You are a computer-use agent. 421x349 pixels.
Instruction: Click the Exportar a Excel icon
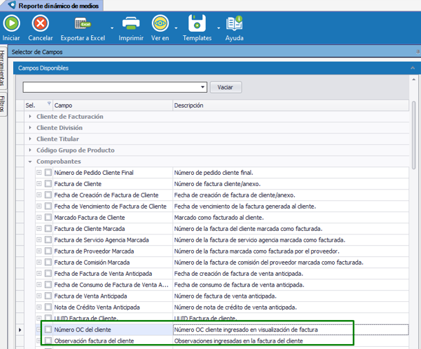point(82,24)
